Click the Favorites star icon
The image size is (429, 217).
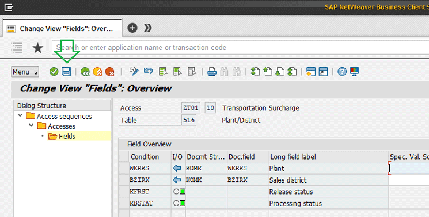coord(38,48)
